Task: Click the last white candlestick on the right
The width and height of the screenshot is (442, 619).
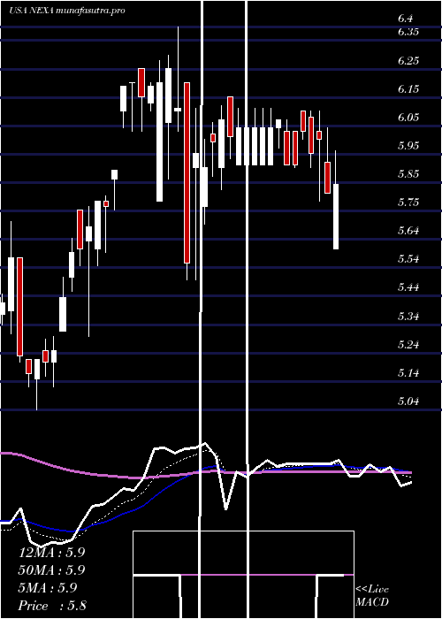Action: [336, 217]
